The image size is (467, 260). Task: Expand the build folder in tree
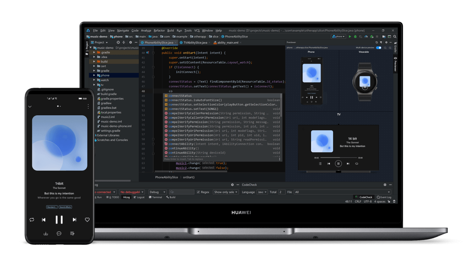tap(94, 62)
